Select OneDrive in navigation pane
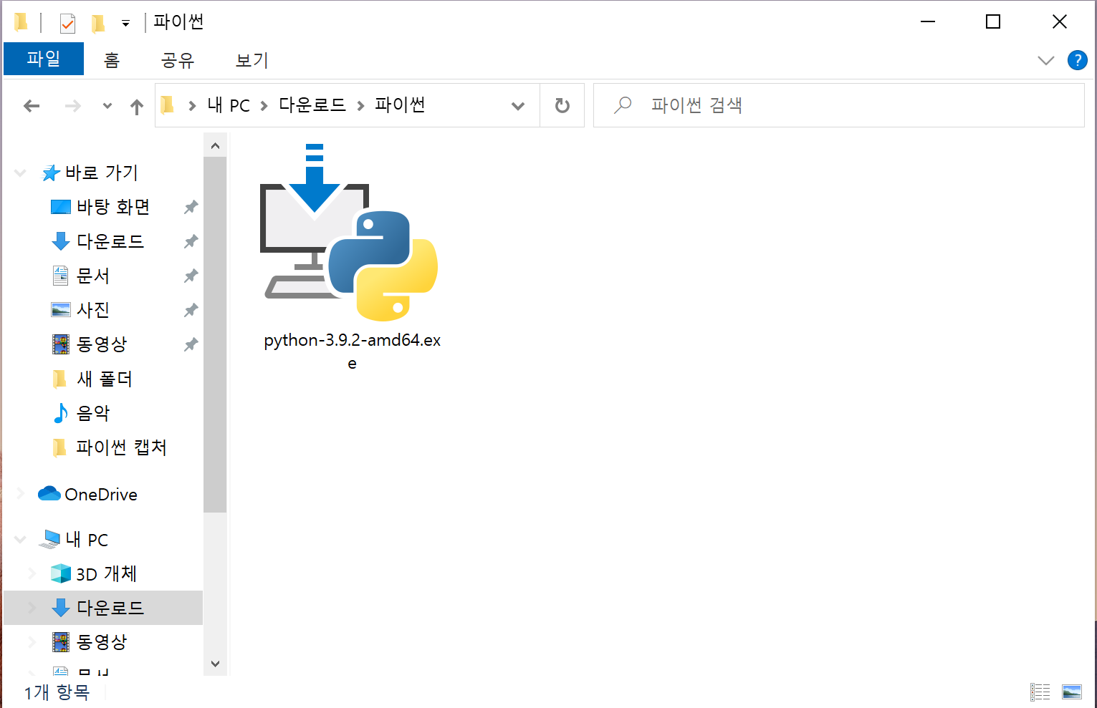The image size is (1097, 708). pos(100,494)
